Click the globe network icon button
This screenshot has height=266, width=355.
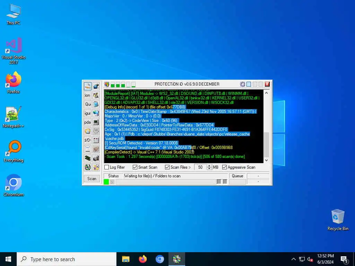[96, 113]
